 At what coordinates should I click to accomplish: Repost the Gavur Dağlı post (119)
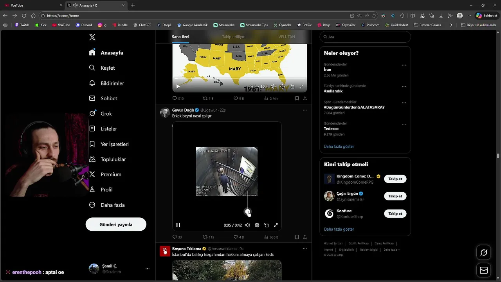209,237
